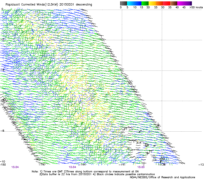The height and width of the screenshot is (179, 204).
Task: Click the blue 10-15 knots color swatch
Action: [138, 3]
